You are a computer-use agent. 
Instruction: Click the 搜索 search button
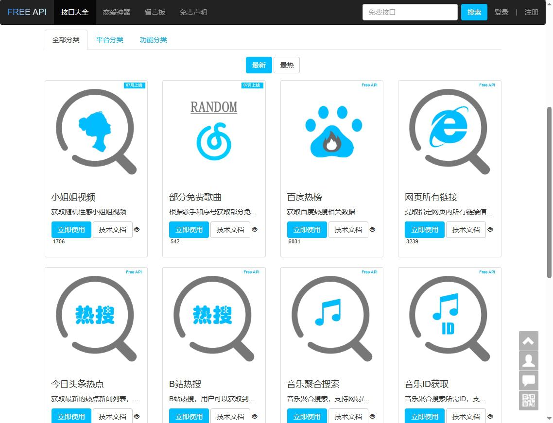(474, 12)
